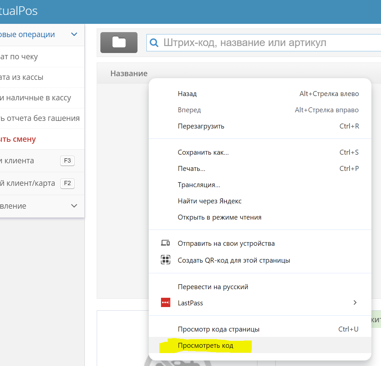Screen dimensions: 381x366
Task: Choose Найти через Яндекс menu item
Action: (209, 201)
